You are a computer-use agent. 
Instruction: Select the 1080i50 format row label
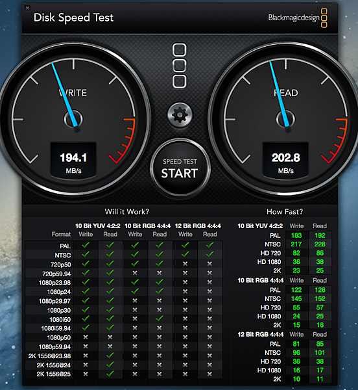(x=60, y=319)
